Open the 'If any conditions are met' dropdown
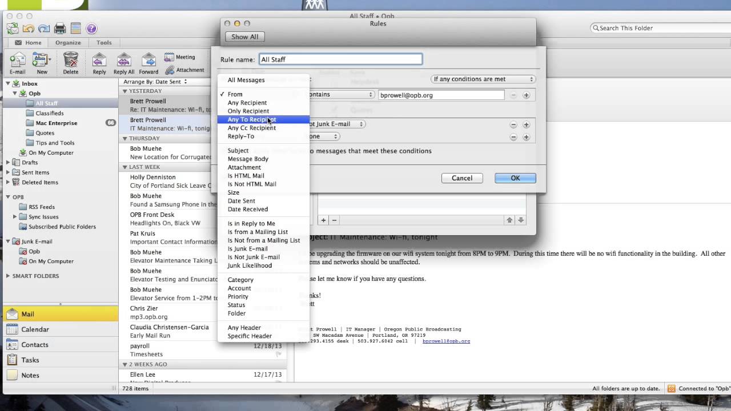731x411 pixels. click(x=483, y=79)
